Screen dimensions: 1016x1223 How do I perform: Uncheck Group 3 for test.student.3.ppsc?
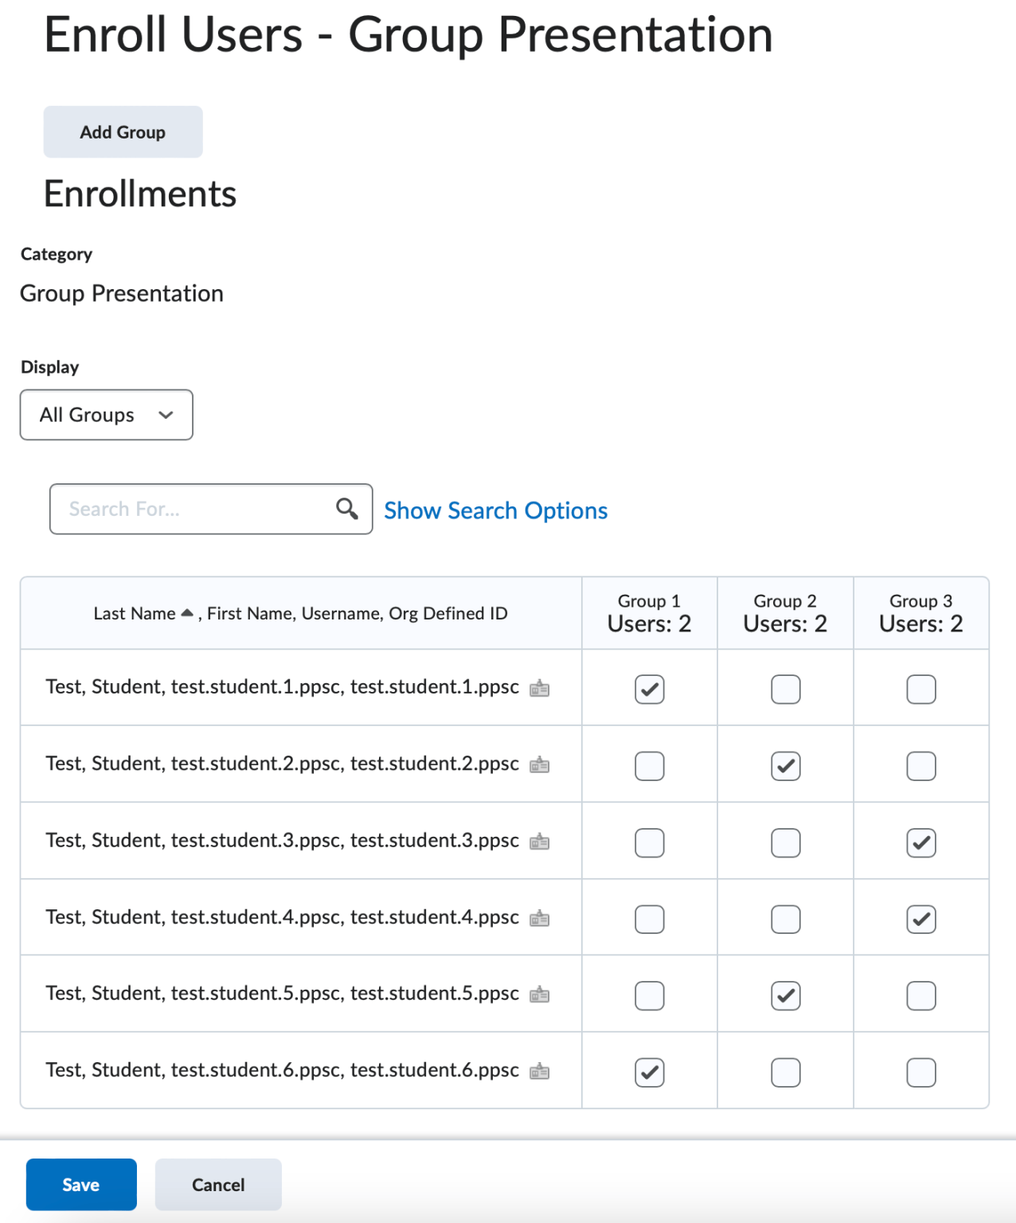click(921, 842)
